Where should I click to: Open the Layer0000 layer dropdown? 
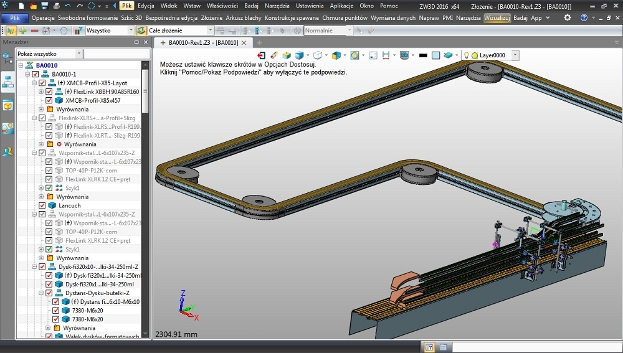[516, 55]
